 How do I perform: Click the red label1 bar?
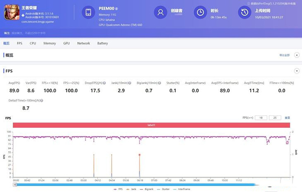pyautogui.click(x=152, y=125)
